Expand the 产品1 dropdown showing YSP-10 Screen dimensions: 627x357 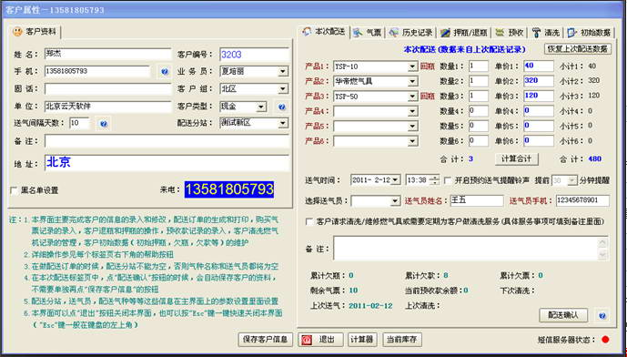[412, 66]
